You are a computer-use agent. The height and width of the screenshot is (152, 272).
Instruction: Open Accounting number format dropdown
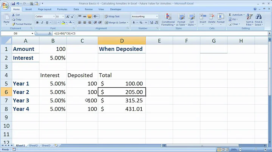[x=157, y=17]
